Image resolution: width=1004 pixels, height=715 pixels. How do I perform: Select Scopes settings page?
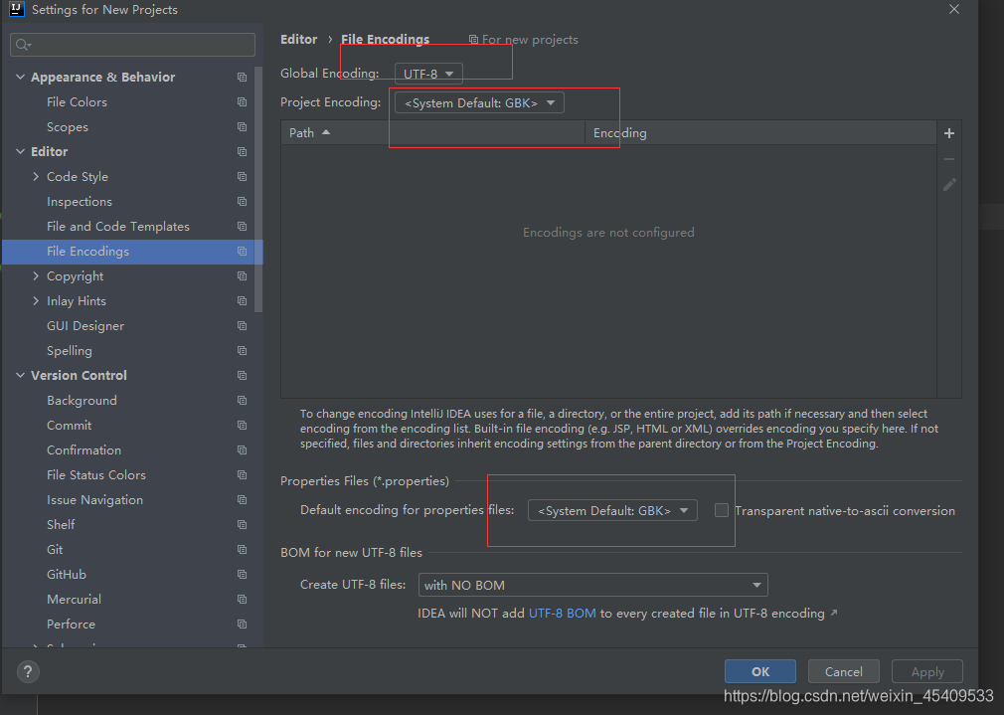[68, 127]
